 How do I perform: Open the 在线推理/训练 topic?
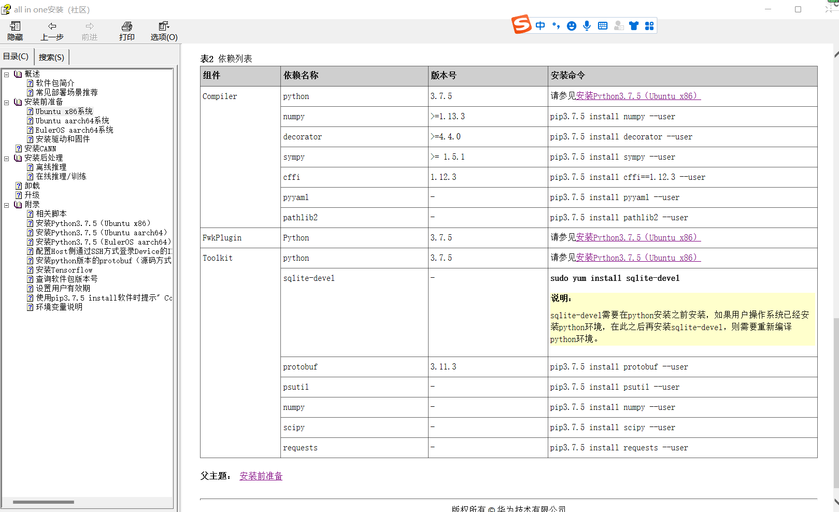pyautogui.click(x=61, y=176)
